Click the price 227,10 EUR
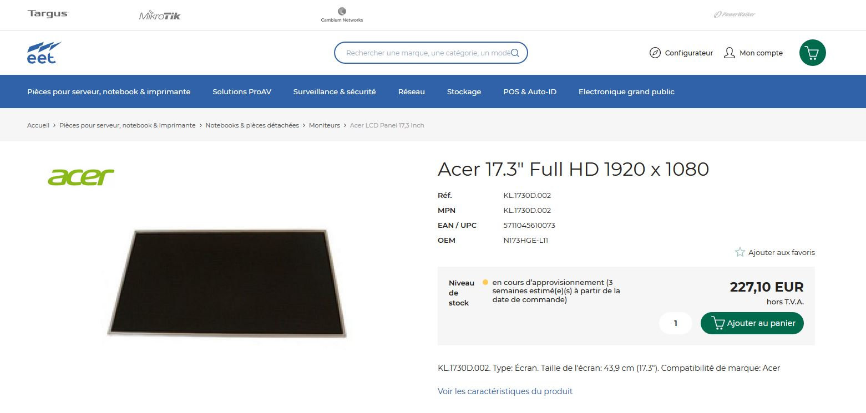866x413 pixels. (x=767, y=287)
